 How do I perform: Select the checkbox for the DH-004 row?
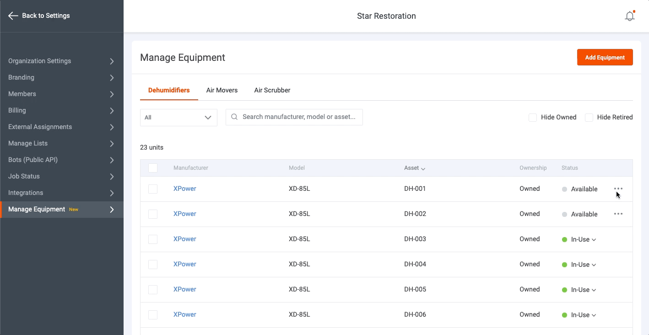coord(153,264)
